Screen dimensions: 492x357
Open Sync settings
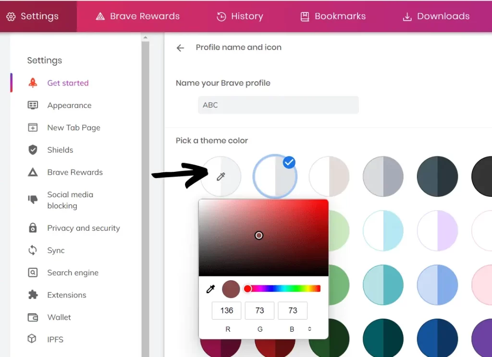coord(56,250)
